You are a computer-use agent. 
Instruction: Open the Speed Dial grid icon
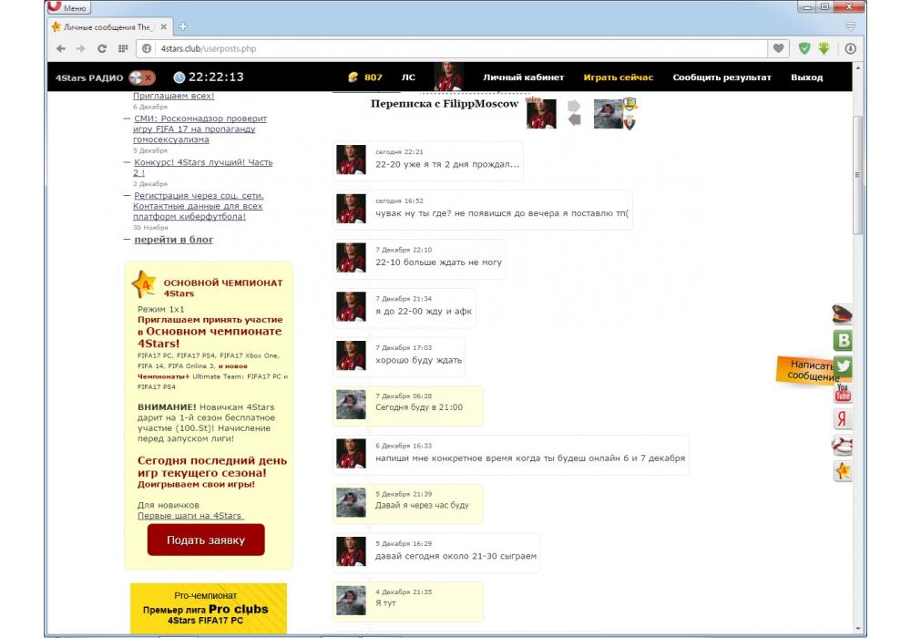123,49
